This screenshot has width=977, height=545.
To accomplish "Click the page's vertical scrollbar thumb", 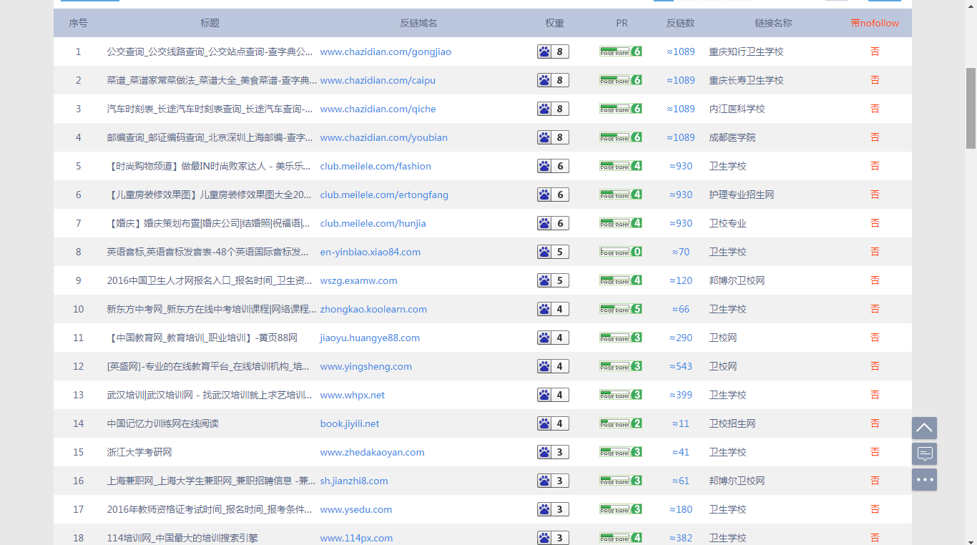I will tap(971, 107).
